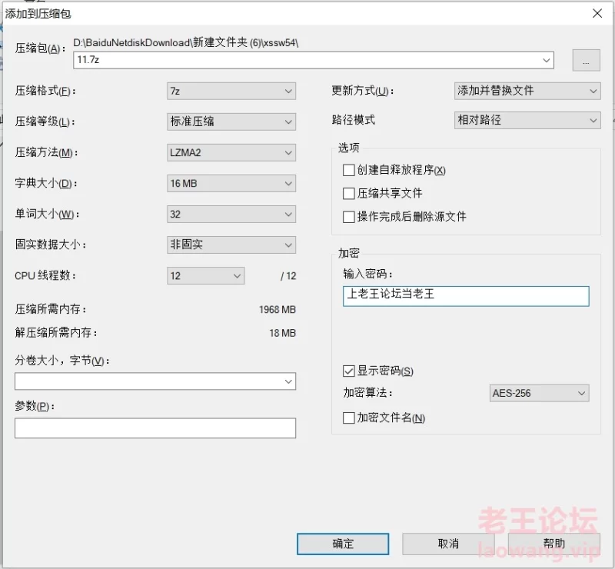Enable the 创建自释放程序 checkbox
Screen dimensions: 615x569
pos(349,170)
